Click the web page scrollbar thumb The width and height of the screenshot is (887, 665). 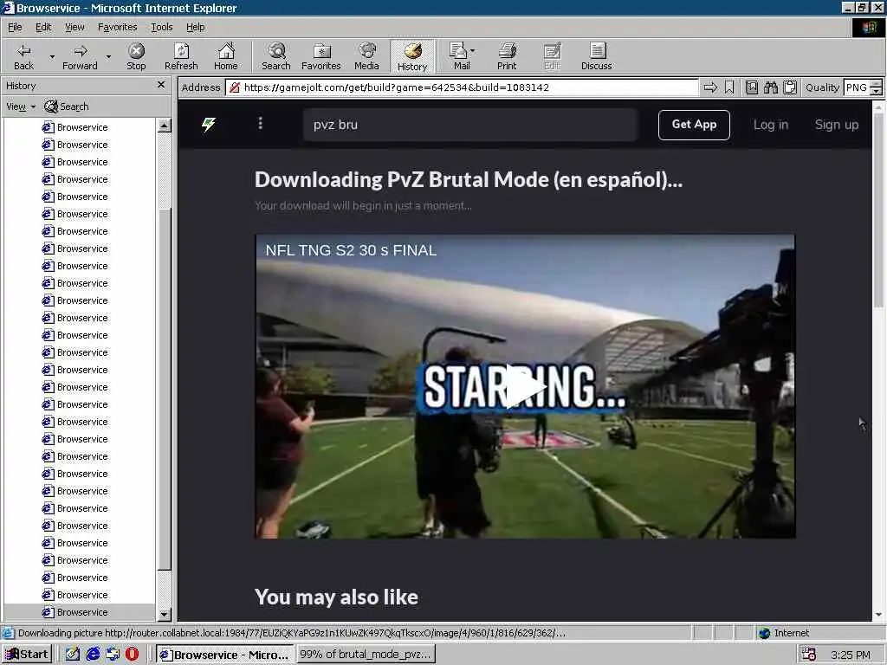click(878, 210)
